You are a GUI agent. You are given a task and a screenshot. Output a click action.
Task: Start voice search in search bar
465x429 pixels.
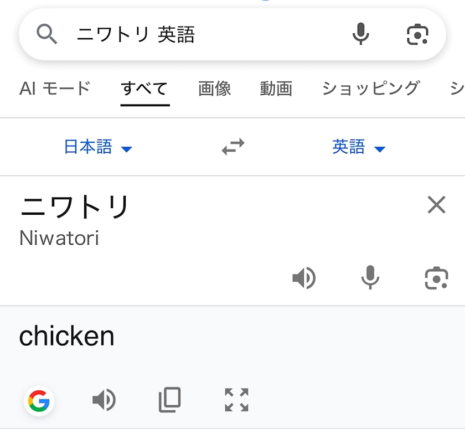(x=360, y=34)
